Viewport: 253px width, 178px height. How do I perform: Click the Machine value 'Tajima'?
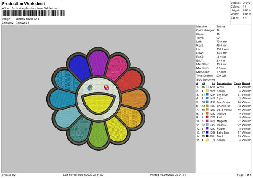[221, 26]
